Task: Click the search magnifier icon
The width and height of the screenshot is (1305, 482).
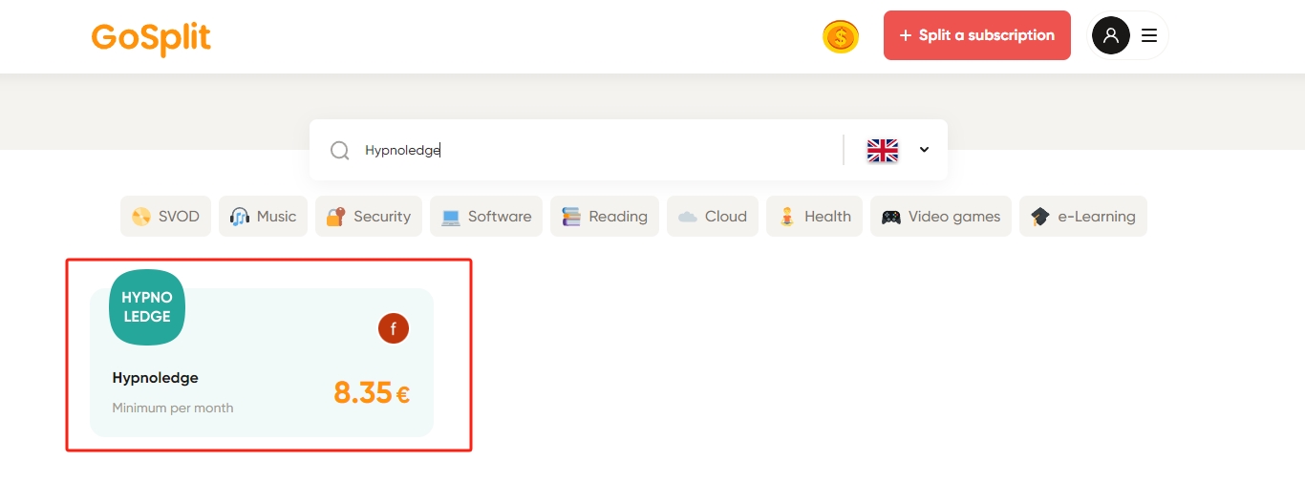Action: pyautogui.click(x=339, y=150)
